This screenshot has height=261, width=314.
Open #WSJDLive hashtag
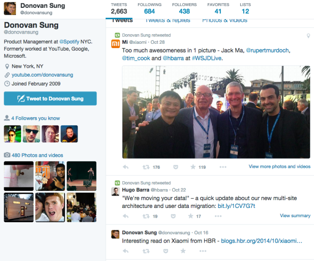point(207,58)
